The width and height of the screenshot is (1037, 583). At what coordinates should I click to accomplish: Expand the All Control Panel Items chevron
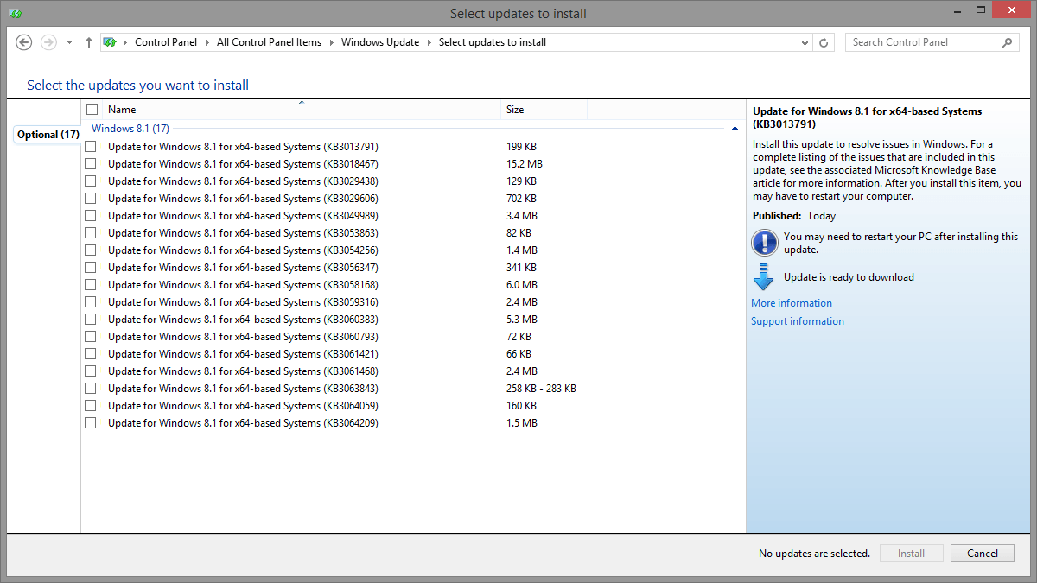(332, 42)
